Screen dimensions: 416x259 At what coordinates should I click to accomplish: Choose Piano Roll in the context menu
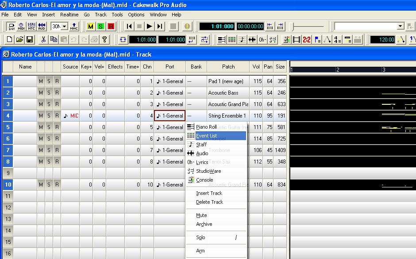pyautogui.click(x=216, y=127)
